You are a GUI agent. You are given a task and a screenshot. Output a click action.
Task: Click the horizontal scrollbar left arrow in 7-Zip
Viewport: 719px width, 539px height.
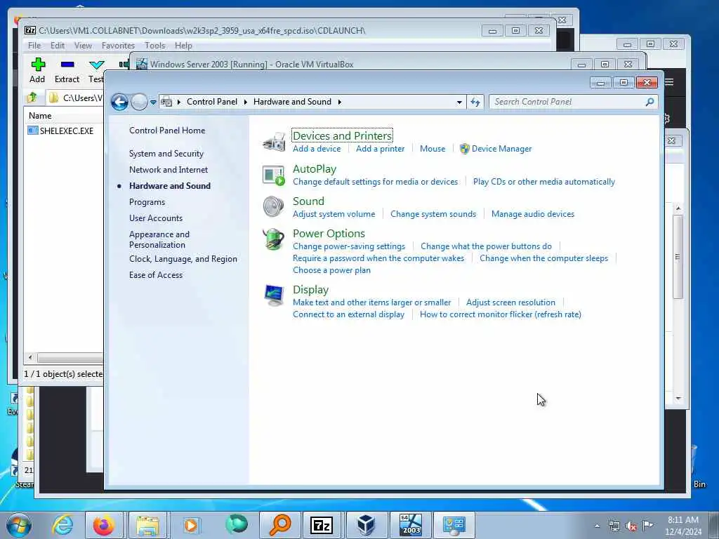click(x=30, y=357)
